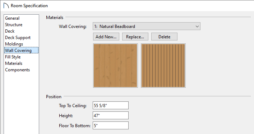The image size is (254, 134).
Task: Click the Replace... button
Action: coord(135,37)
